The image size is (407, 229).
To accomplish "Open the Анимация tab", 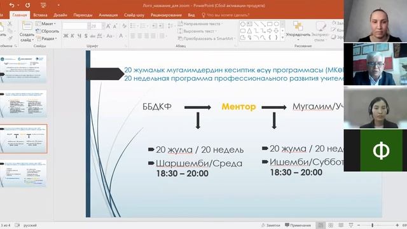I will (x=108, y=15).
